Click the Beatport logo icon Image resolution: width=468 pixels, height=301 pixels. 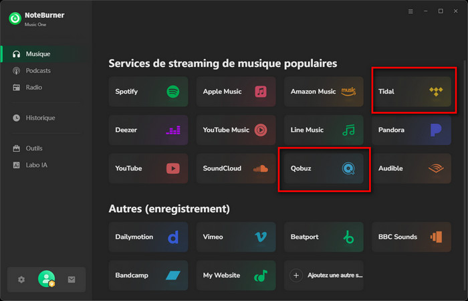[348, 237]
